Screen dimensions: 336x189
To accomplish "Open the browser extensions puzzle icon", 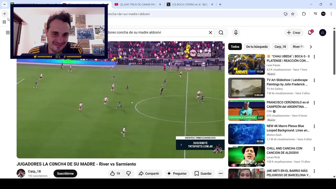I will point(304,14).
